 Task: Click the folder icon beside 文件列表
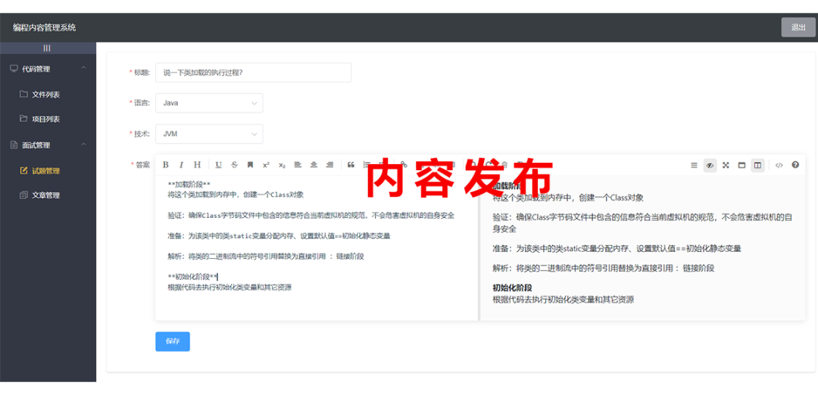pos(23,95)
